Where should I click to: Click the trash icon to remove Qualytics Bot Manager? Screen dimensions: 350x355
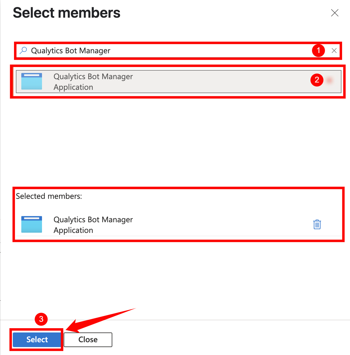317,224
